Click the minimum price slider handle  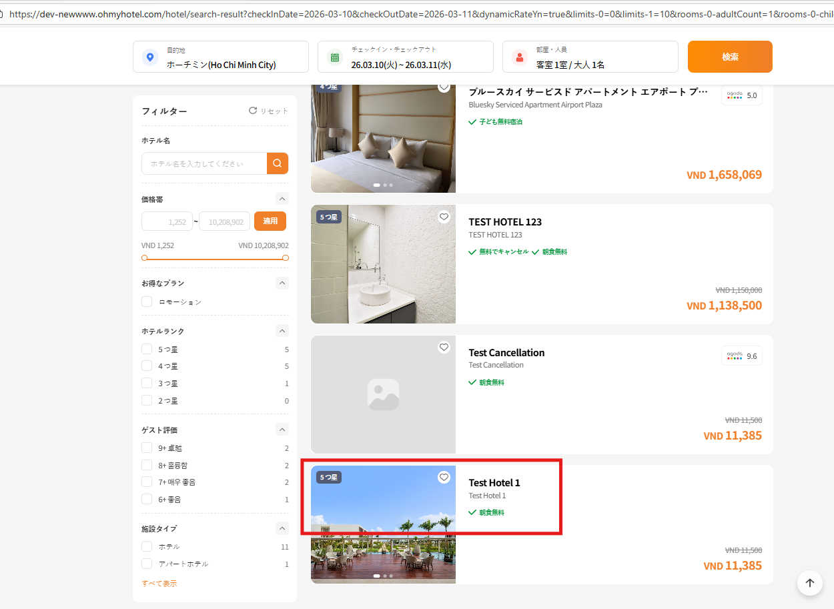(144, 257)
